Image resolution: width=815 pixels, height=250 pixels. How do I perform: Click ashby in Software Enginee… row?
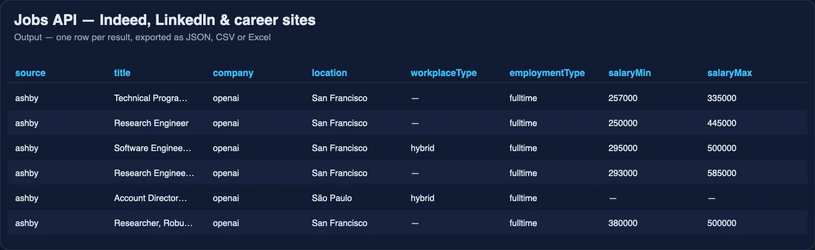tap(27, 148)
